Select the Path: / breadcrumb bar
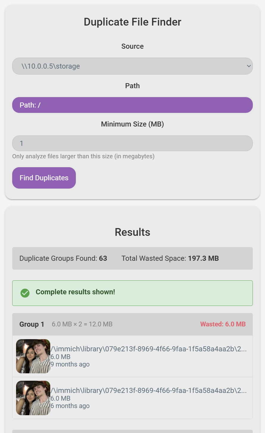Viewport: 265px width, 433px height. pyautogui.click(x=132, y=105)
